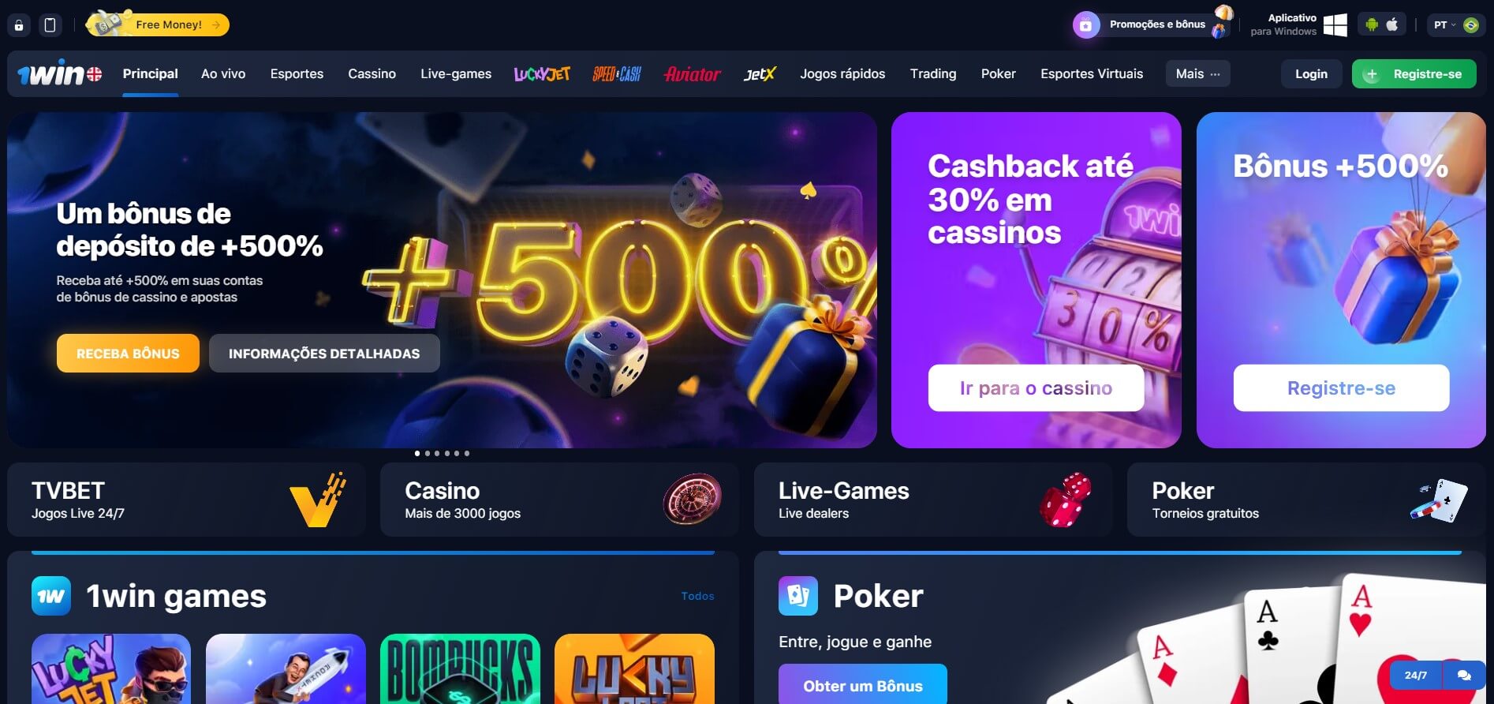Click the lock icon in top bar
Viewport: 1494px width, 704px height.
click(x=19, y=25)
